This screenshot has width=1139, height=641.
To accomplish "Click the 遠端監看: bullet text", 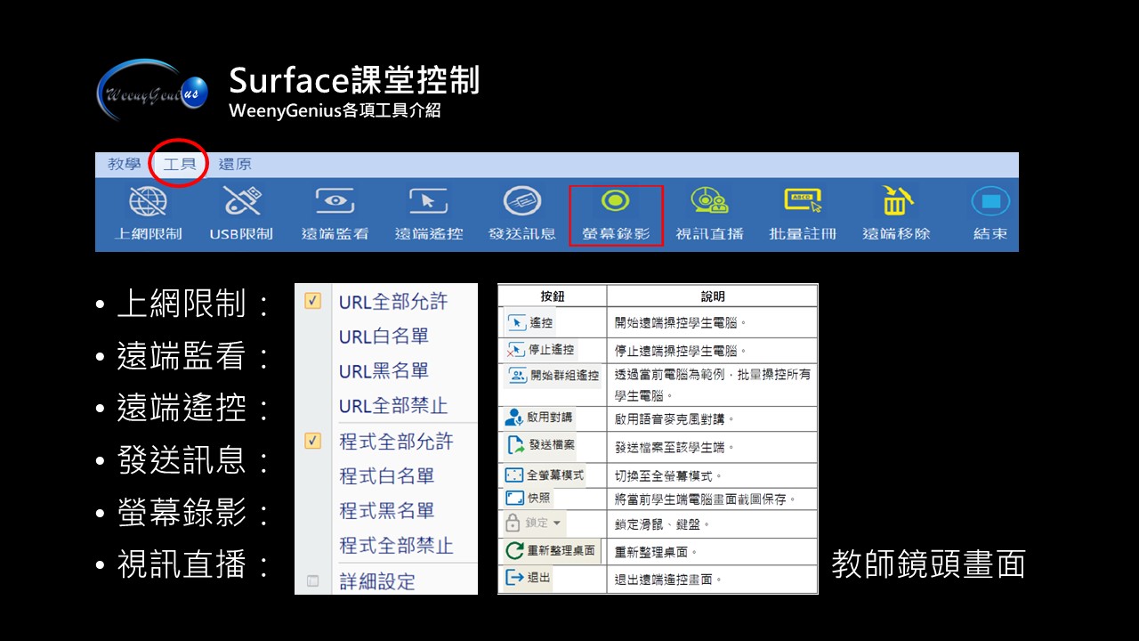I will click(193, 357).
